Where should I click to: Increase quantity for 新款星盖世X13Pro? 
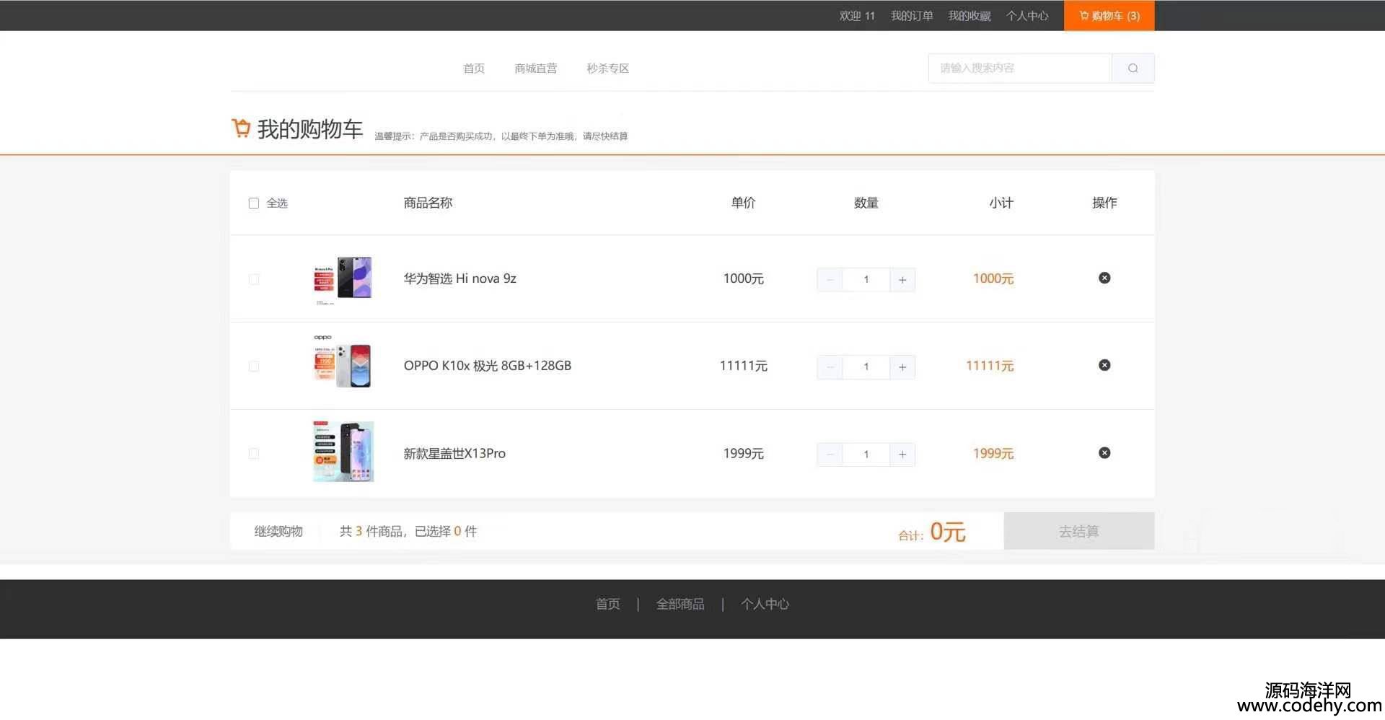902,455
